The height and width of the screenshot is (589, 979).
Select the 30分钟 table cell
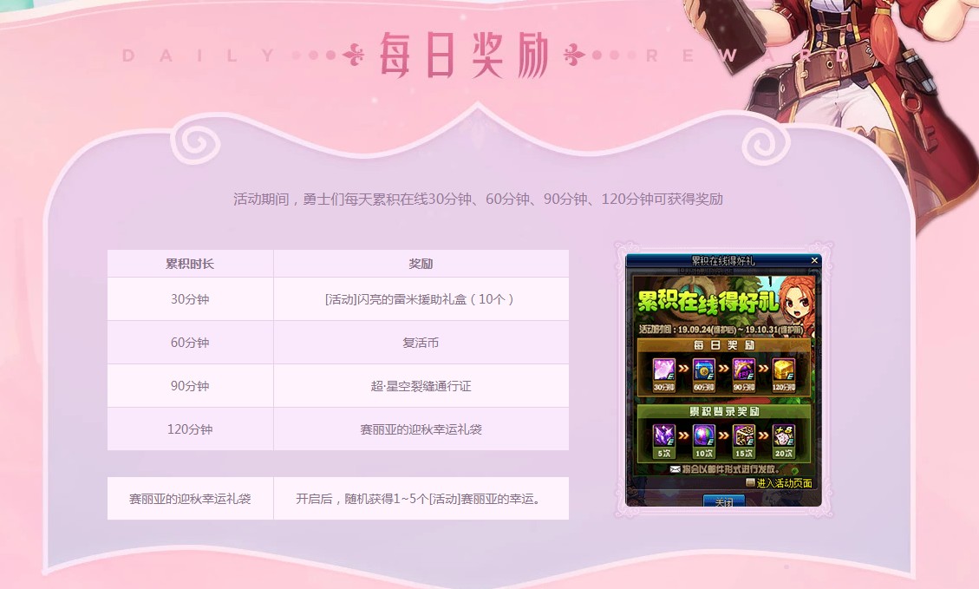(x=190, y=299)
